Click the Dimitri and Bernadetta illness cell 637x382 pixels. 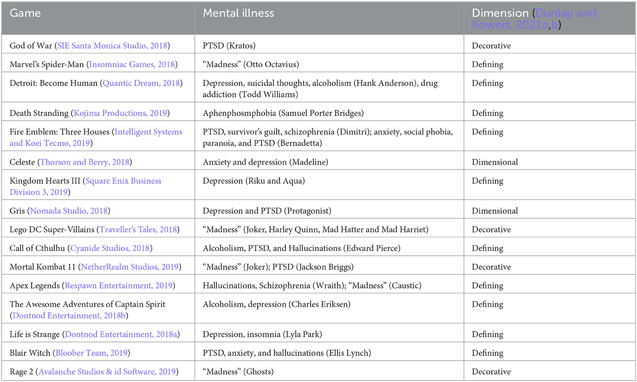(328, 137)
